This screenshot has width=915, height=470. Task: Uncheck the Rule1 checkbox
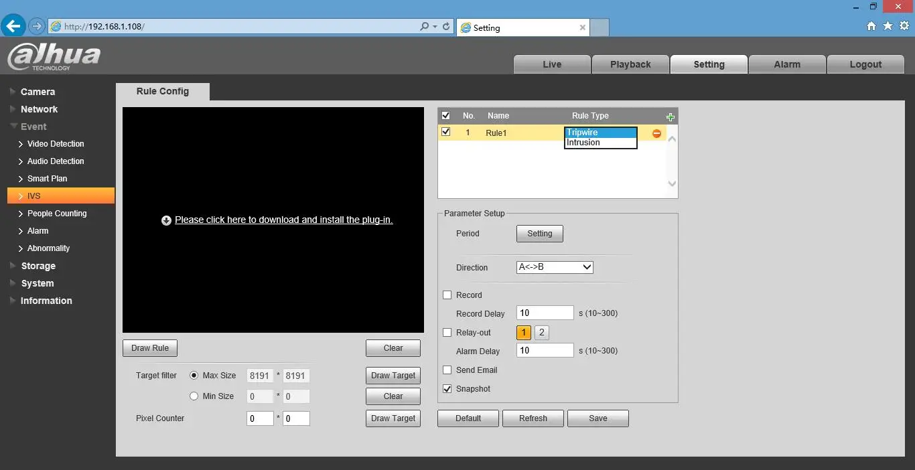(445, 132)
